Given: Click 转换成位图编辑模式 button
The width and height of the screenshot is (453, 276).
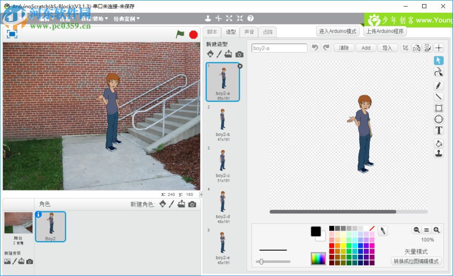Looking at the screenshot, I should pyautogui.click(x=416, y=261).
